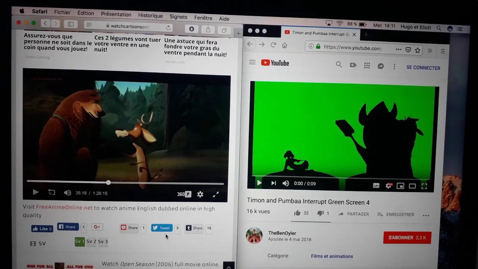Open the Films et animations category link

pyautogui.click(x=332, y=256)
